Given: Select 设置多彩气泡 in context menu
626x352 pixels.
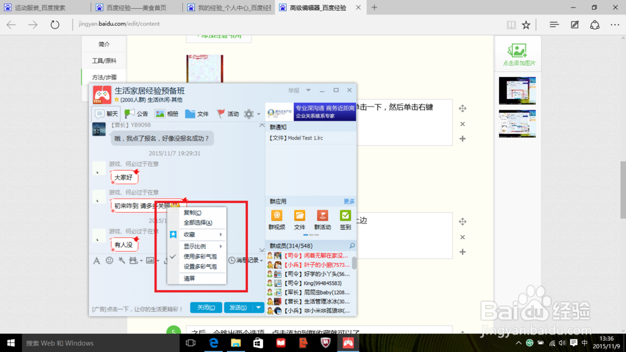Looking at the screenshot, I should (x=200, y=266).
